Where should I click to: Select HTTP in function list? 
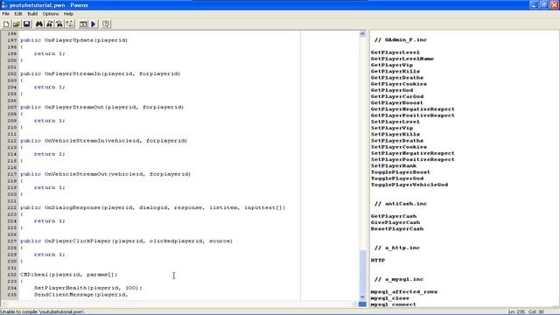(x=377, y=261)
